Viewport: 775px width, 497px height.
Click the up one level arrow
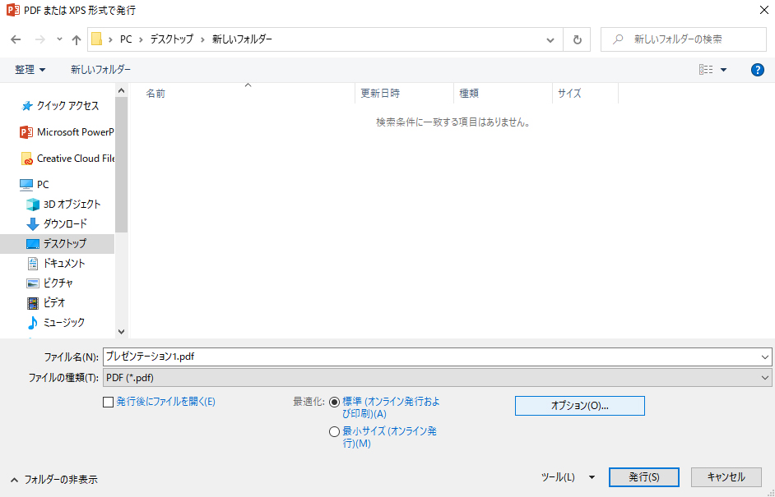pyautogui.click(x=77, y=39)
